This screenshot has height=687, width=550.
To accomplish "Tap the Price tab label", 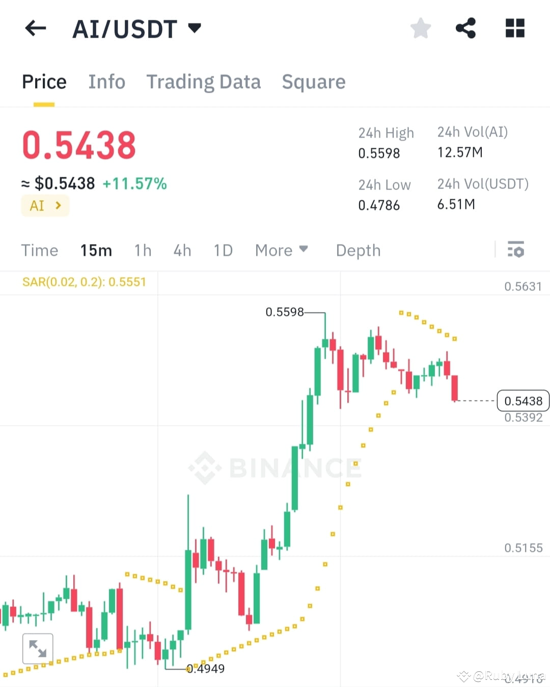I will [44, 82].
